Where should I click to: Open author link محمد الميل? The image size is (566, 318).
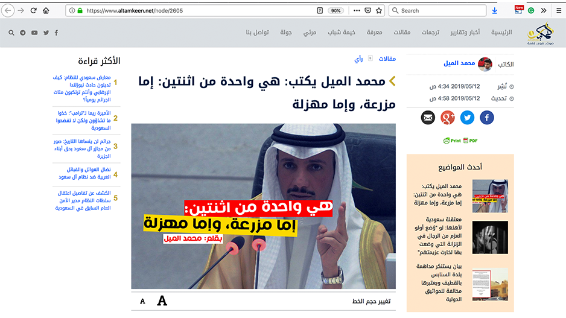460,63
